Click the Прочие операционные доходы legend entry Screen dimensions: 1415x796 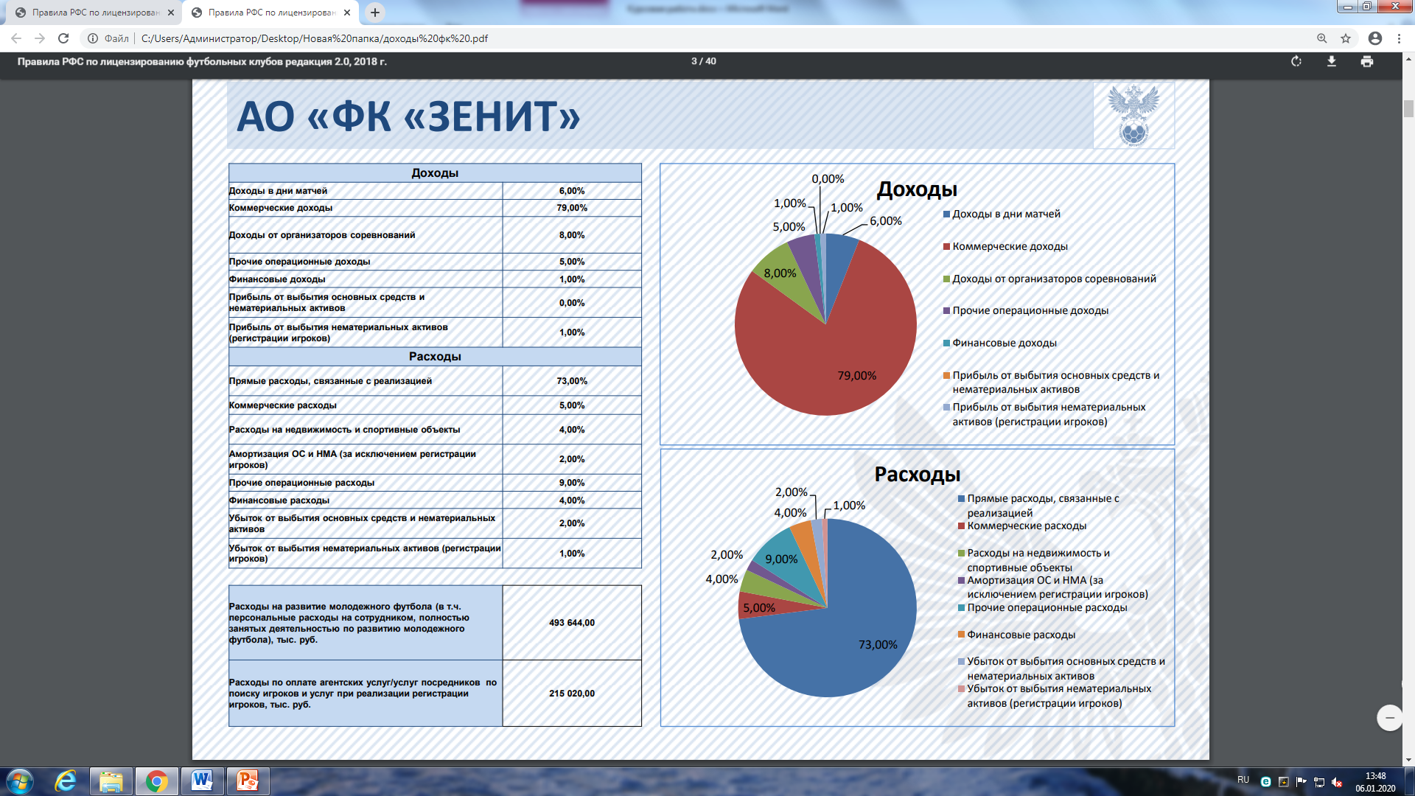click(1026, 311)
